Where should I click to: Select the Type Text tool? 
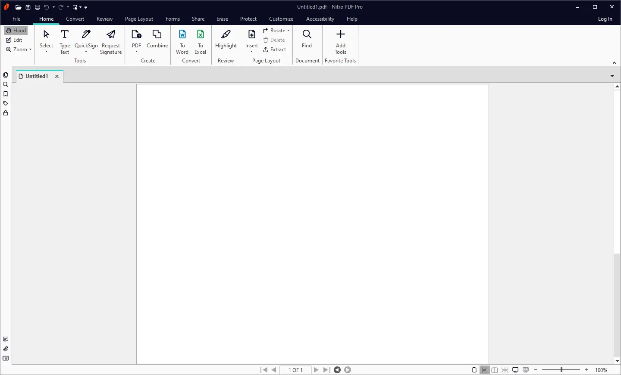point(65,42)
